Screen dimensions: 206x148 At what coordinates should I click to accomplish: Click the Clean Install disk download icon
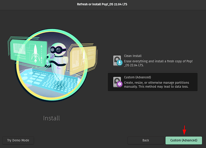click(118, 61)
